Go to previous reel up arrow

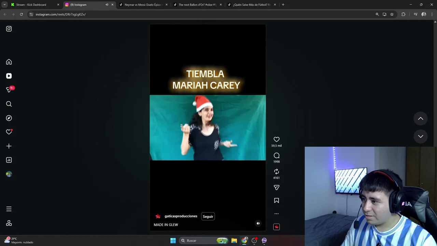tap(421, 119)
